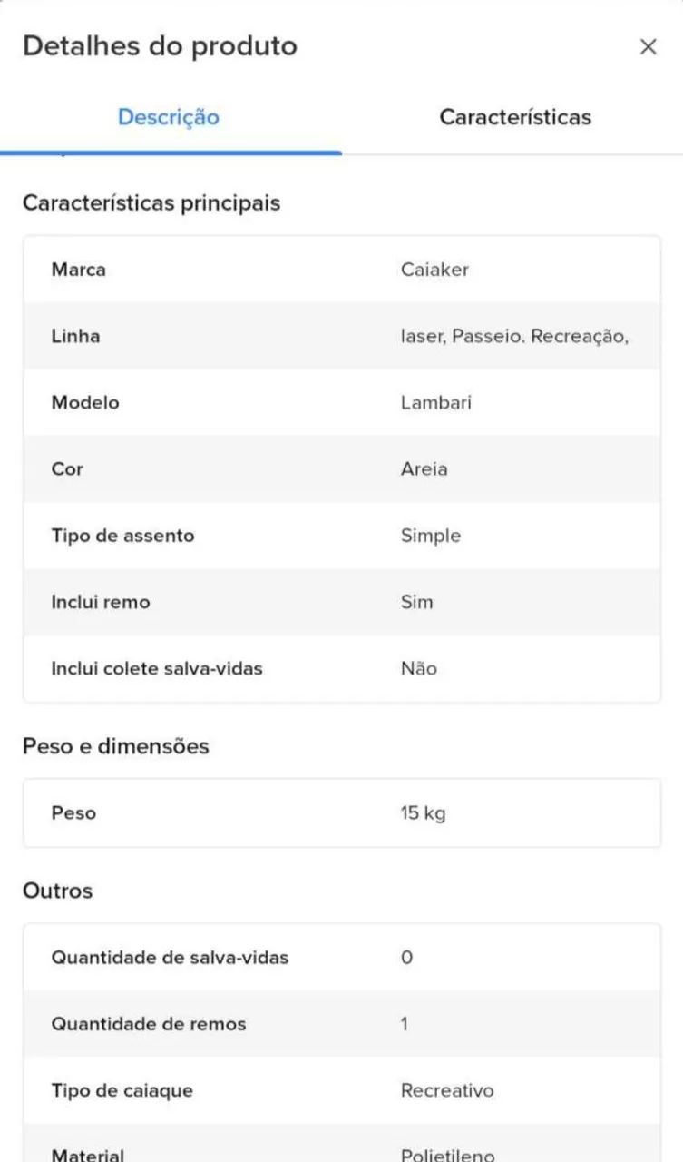Click the Linha row value text

point(514,336)
